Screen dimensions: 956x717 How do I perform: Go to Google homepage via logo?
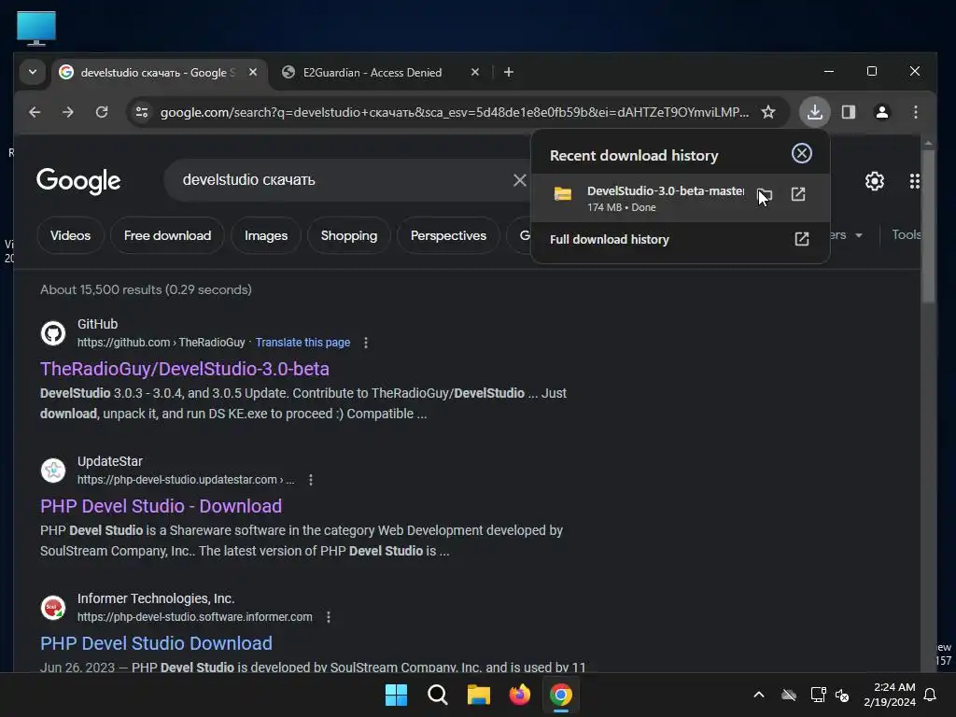(x=78, y=181)
